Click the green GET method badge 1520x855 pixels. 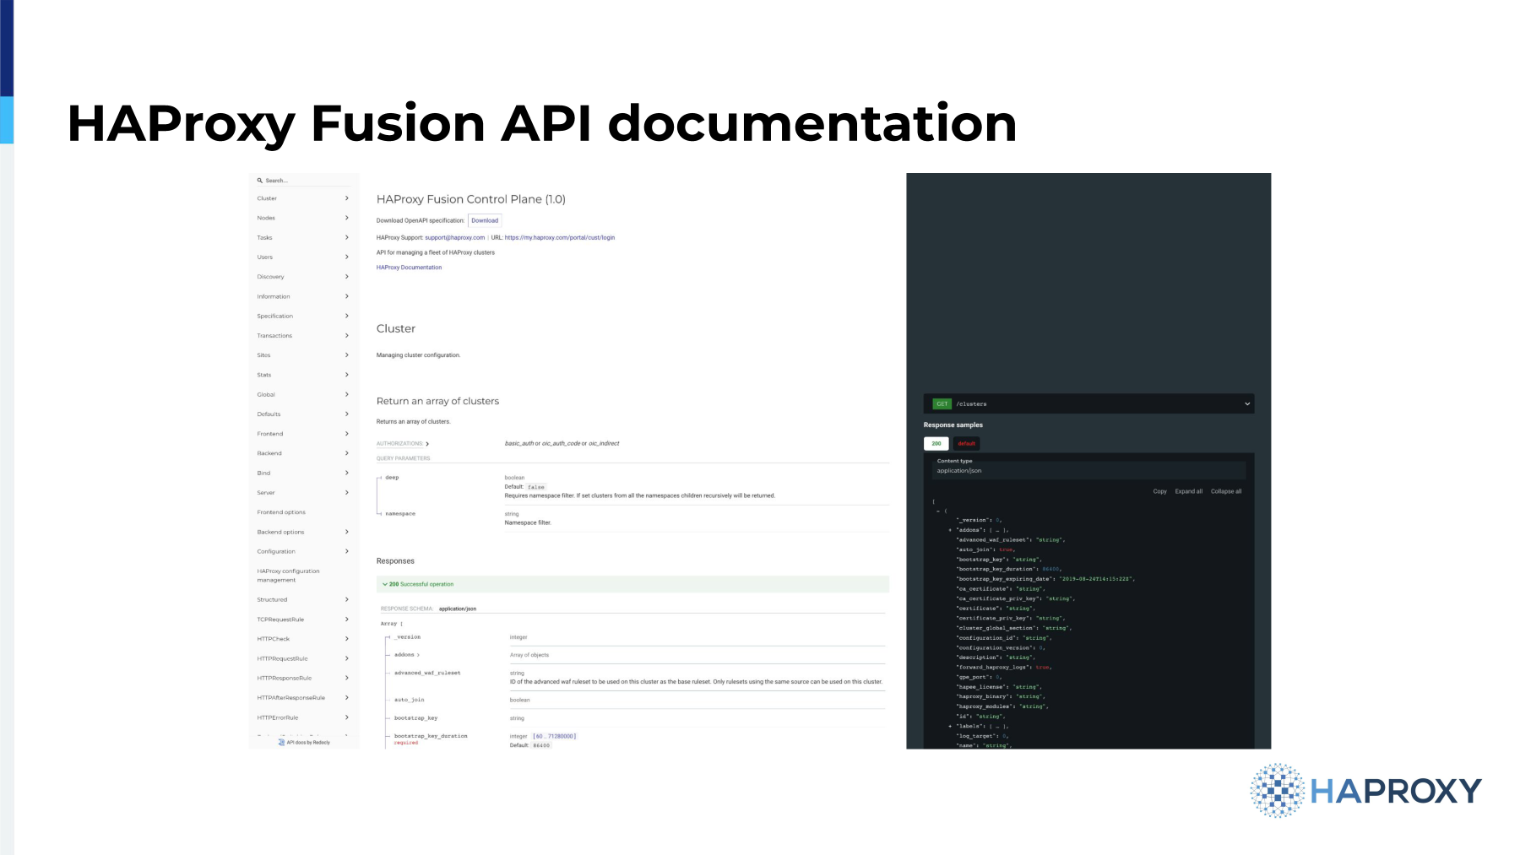pos(942,403)
